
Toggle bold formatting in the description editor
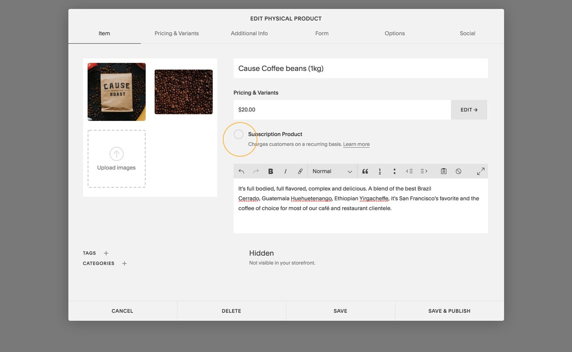pos(270,171)
